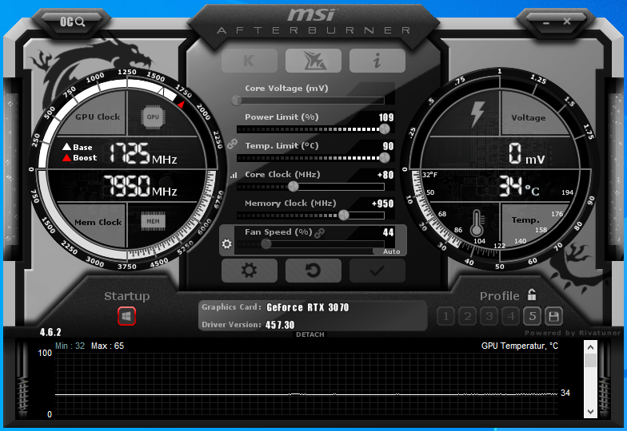Viewport: 627px width, 431px height.
Task: Click the thermometer temperature icon
Action: pyautogui.click(x=477, y=223)
